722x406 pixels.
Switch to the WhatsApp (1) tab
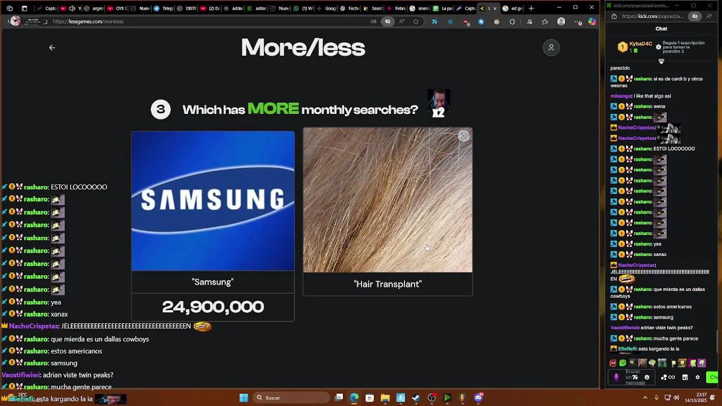click(x=304, y=8)
